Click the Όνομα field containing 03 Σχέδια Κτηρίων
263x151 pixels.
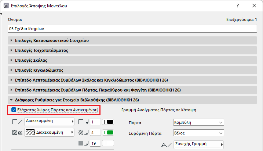132,29
